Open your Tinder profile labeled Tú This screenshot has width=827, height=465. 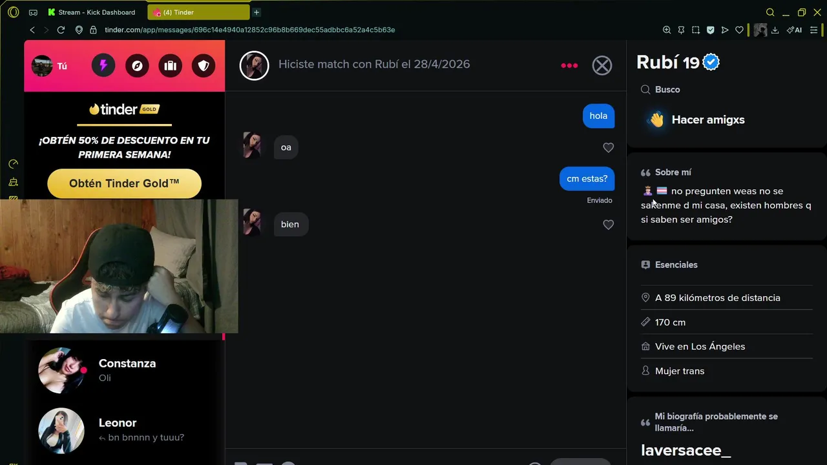(x=50, y=66)
